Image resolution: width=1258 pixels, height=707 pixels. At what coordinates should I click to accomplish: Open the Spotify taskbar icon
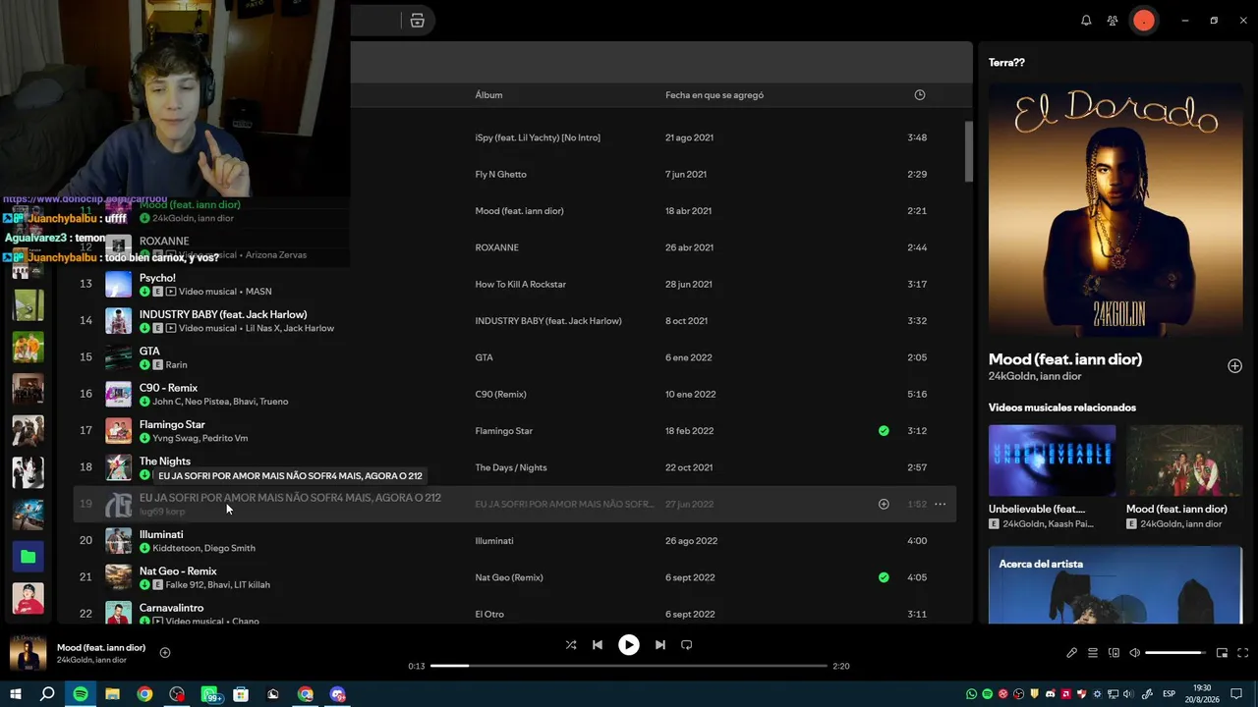pos(81,694)
